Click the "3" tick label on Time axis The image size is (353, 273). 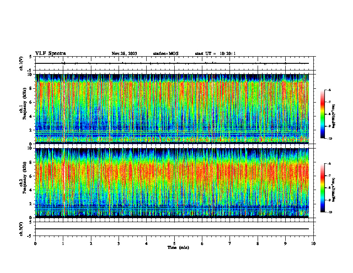click(119, 244)
